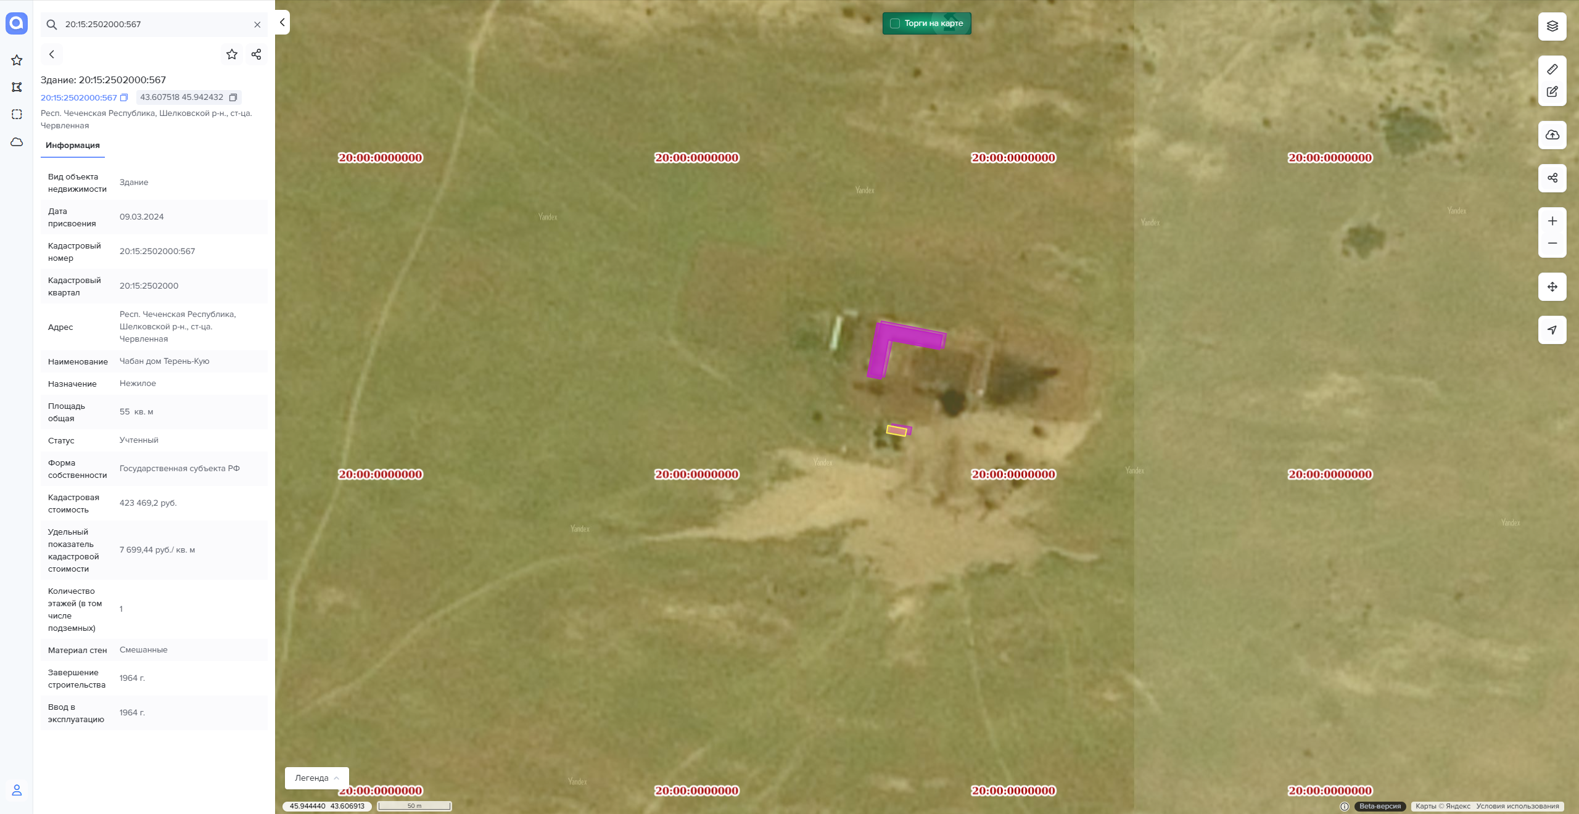
Task: Go back to search results
Action: [52, 54]
